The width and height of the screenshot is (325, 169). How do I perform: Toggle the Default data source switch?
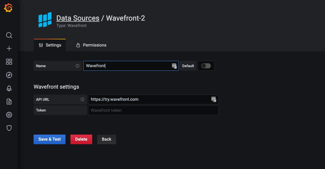(x=206, y=66)
